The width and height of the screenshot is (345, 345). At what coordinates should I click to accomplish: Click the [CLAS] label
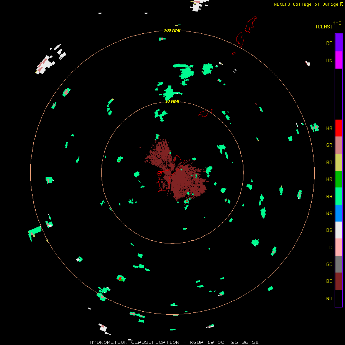(324, 27)
